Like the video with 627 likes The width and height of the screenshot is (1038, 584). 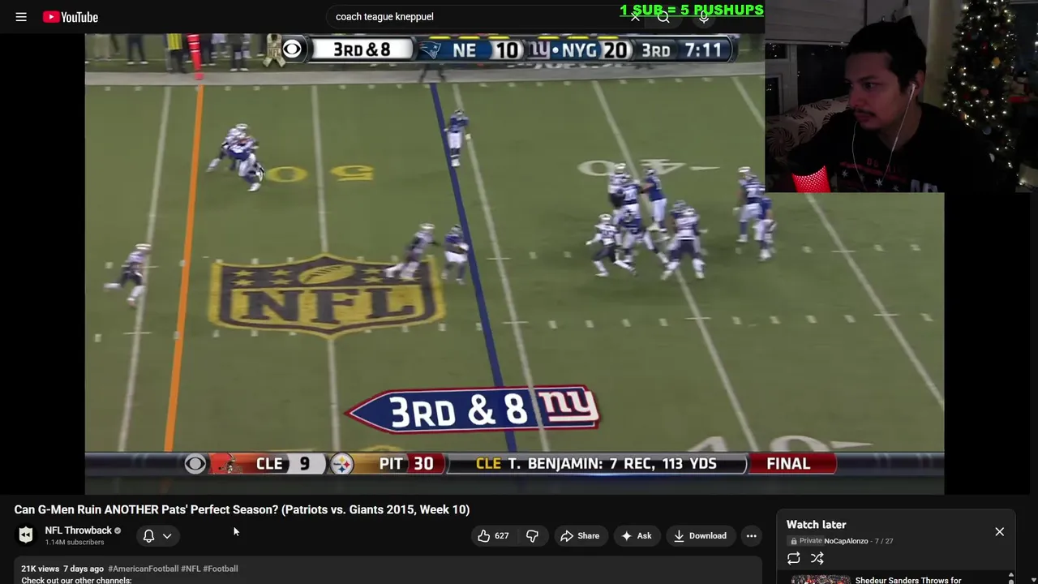click(x=494, y=535)
